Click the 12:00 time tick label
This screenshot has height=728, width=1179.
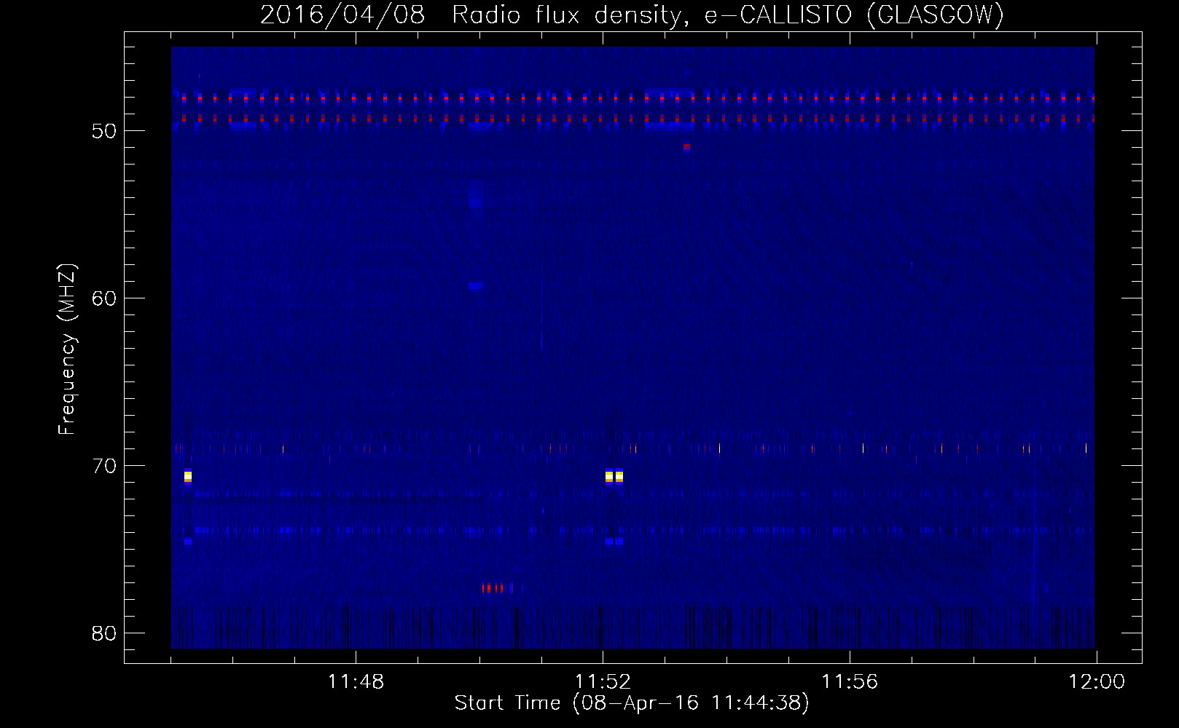pyautogui.click(x=1097, y=681)
